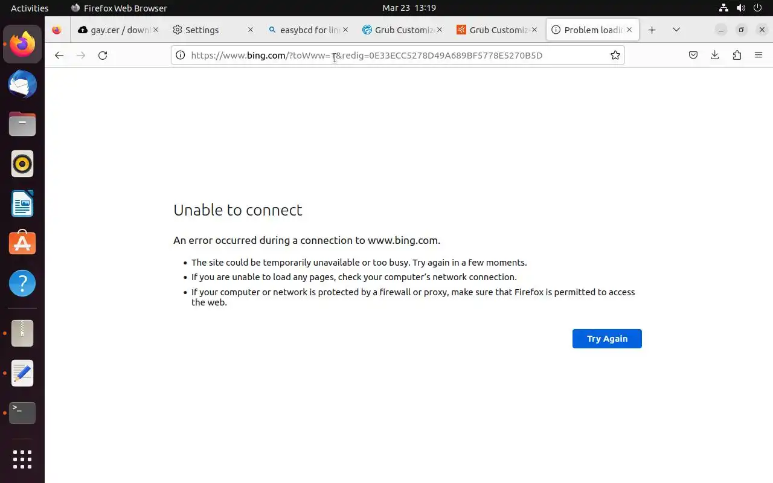The width and height of the screenshot is (773, 483).
Task: Click the Unable to connect heading
Action: (x=238, y=210)
